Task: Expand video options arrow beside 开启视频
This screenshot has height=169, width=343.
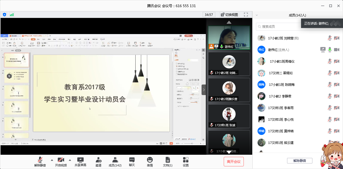Action: [x=70, y=160]
